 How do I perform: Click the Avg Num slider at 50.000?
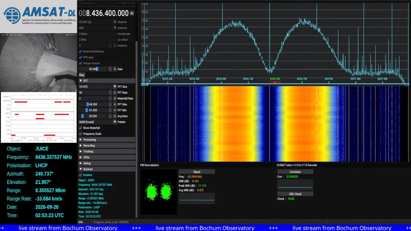tap(93, 116)
